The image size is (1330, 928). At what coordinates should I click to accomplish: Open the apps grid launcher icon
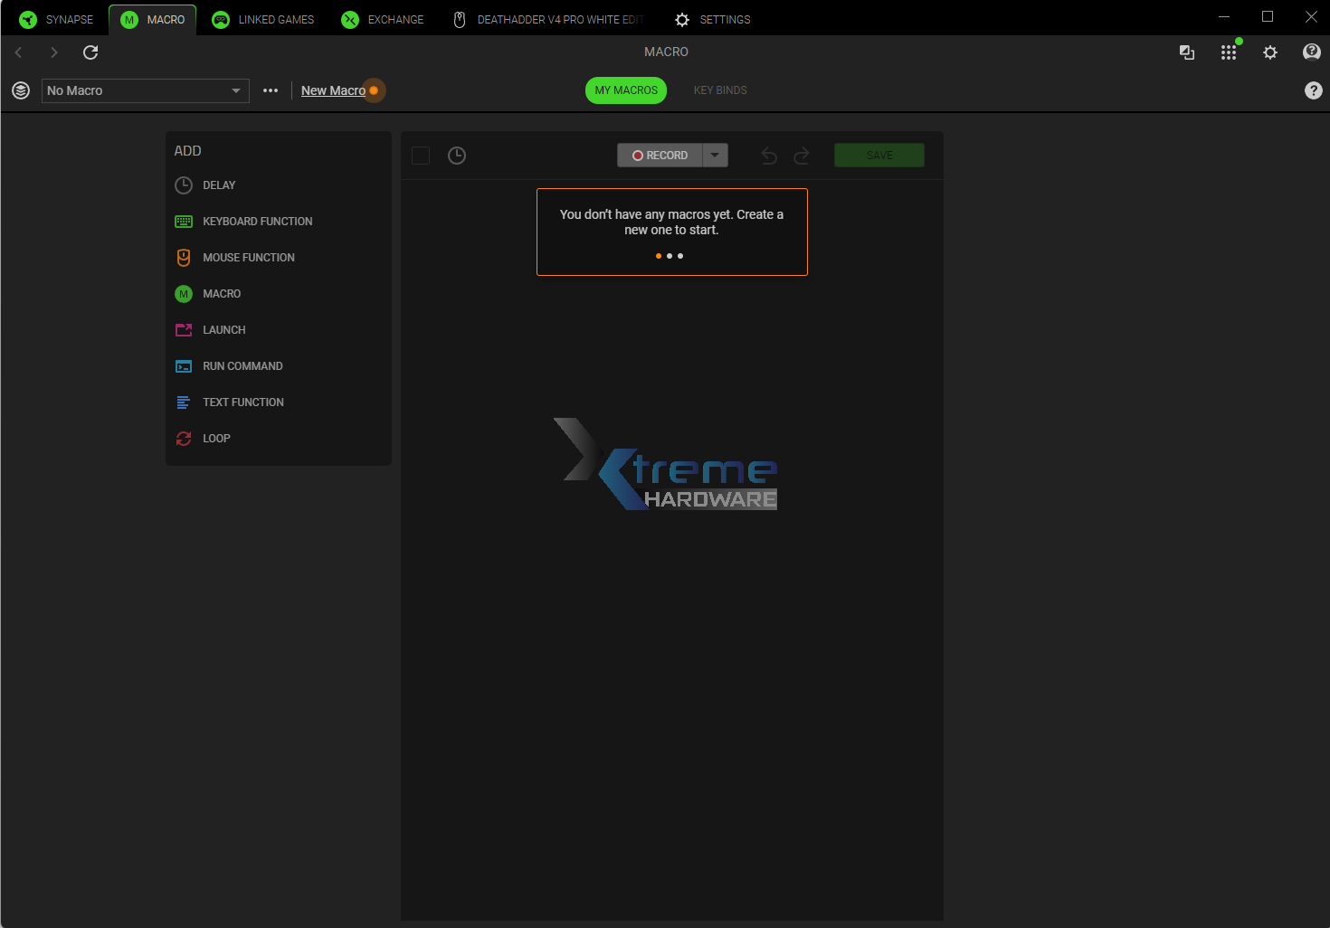pos(1228,52)
